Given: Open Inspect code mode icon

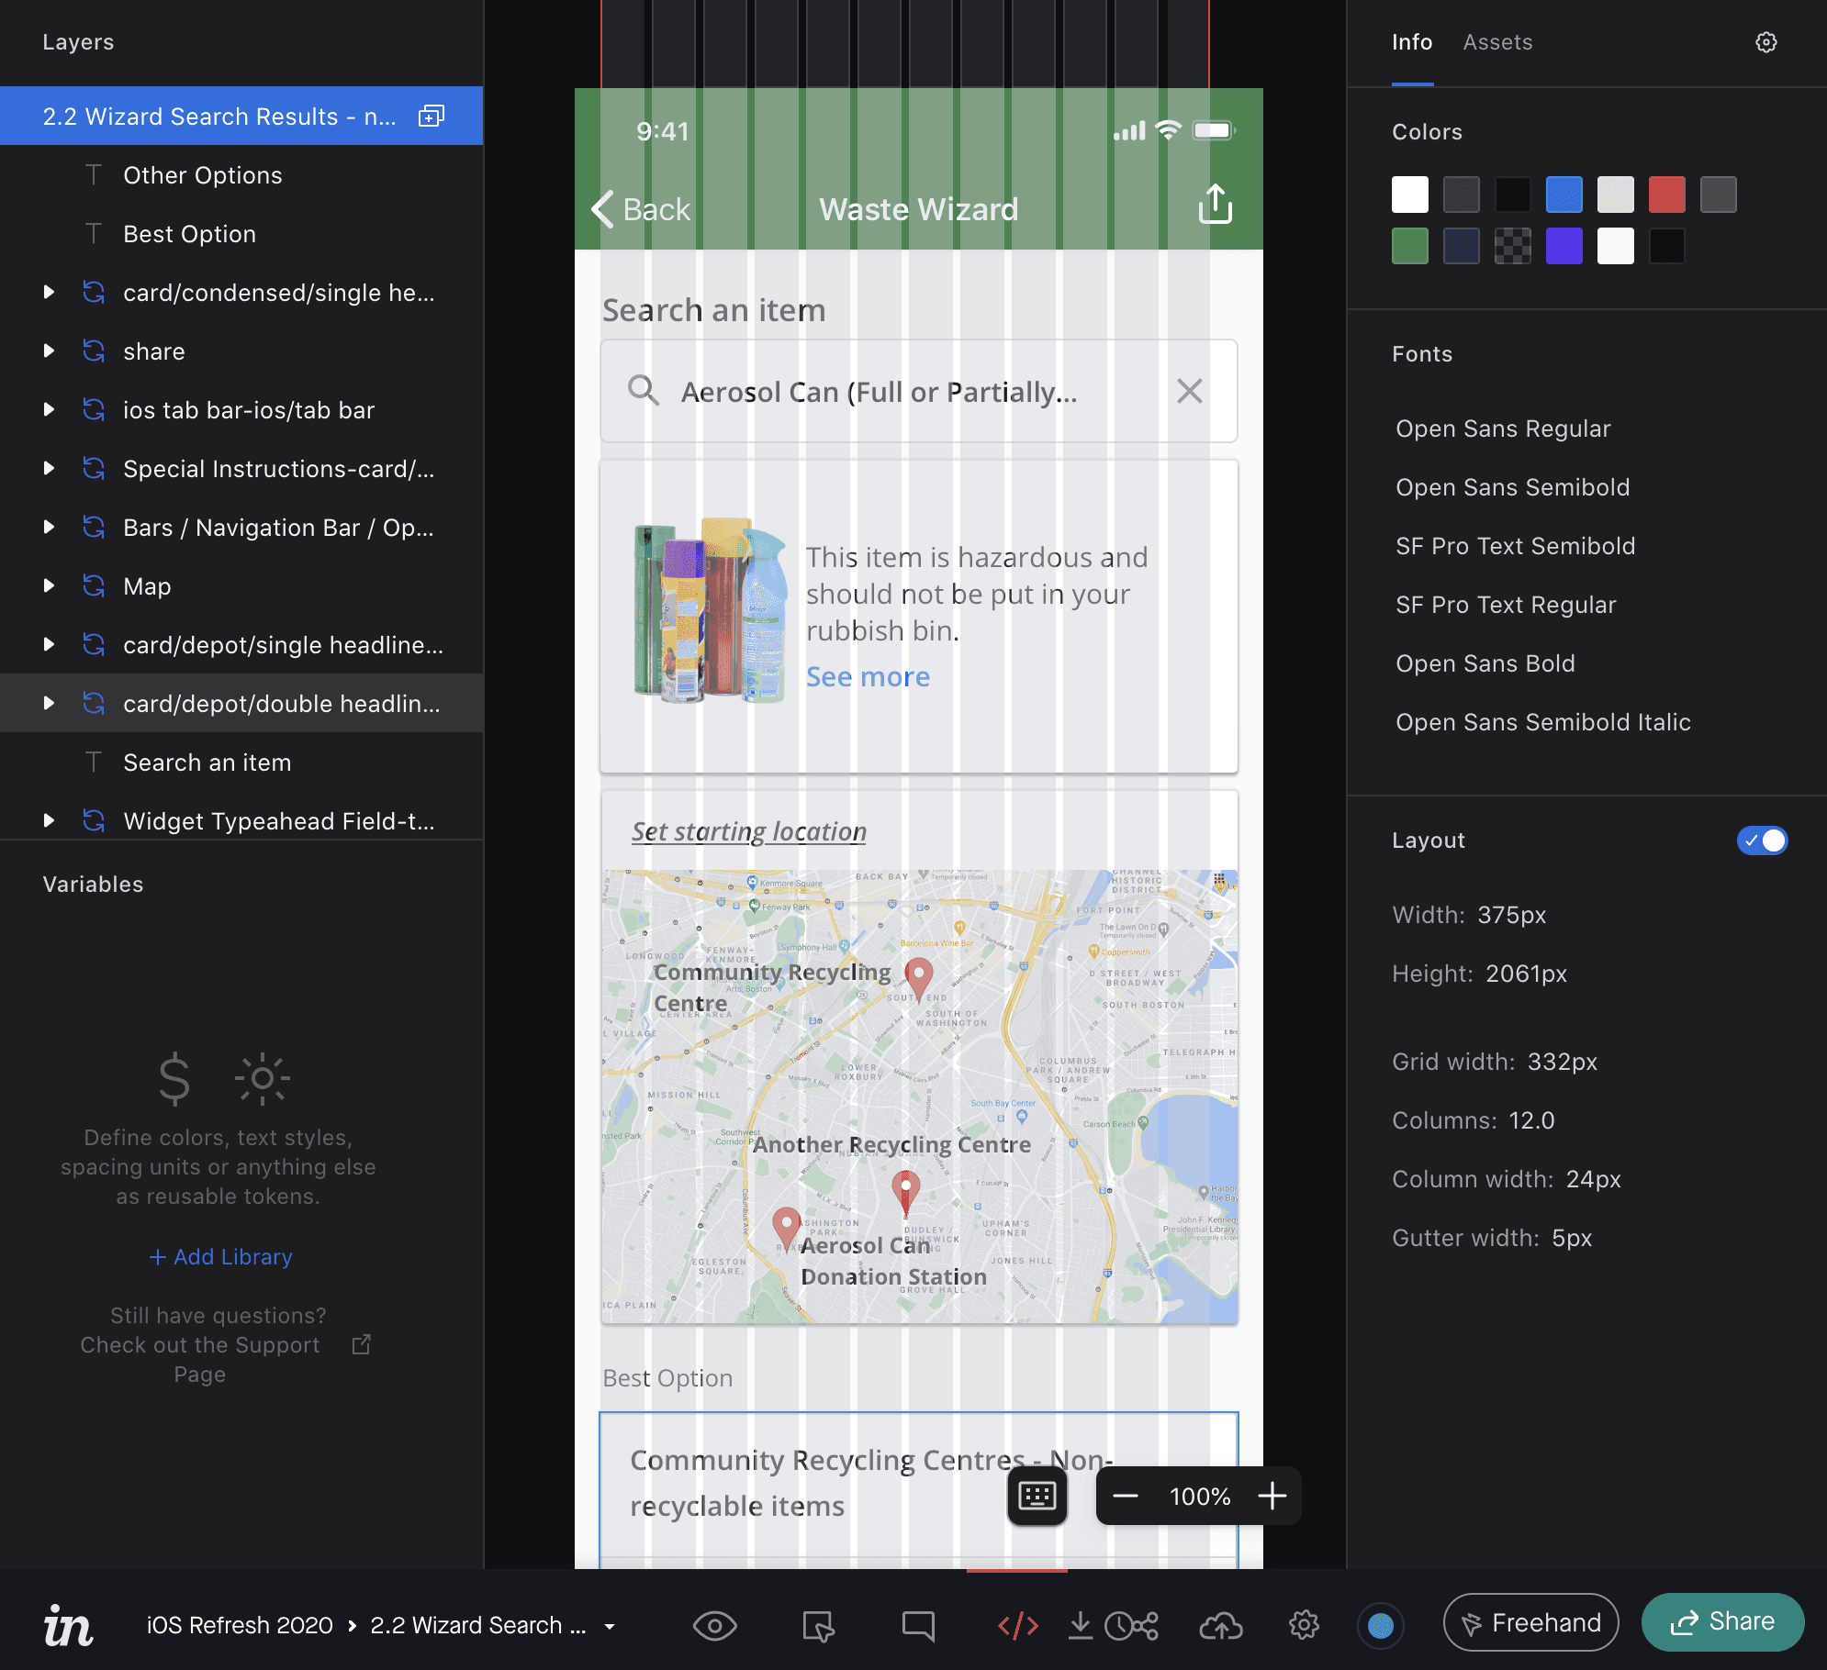Looking at the screenshot, I should tap(1017, 1625).
